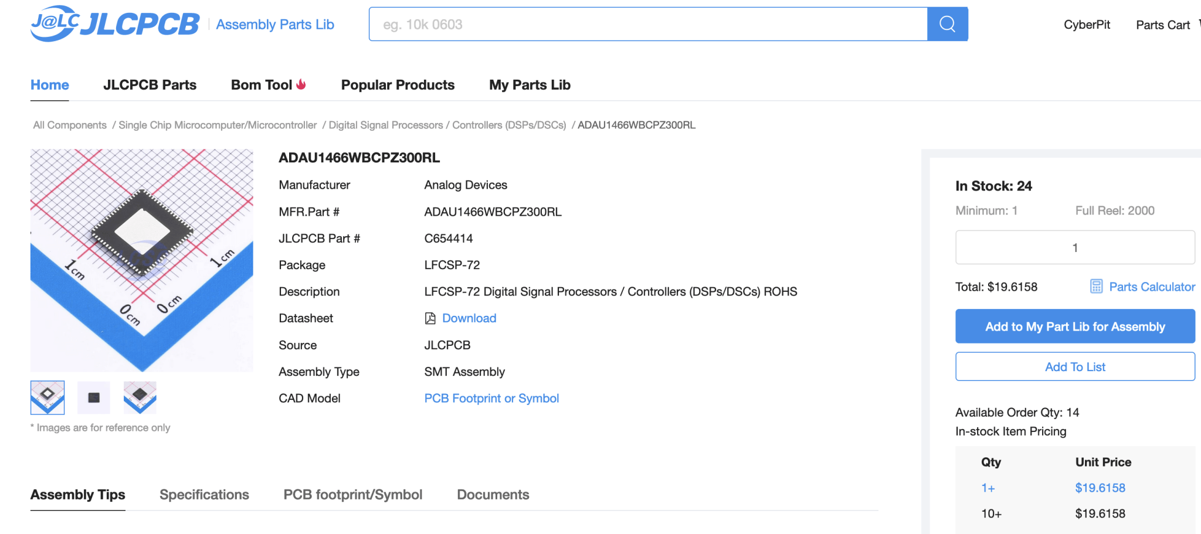The image size is (1201, 534).
Task: Open the Bom Tool menu item
Action: click(262, 85)
